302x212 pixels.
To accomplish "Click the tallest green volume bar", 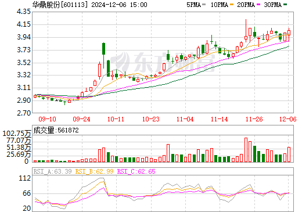I will pyautogui.click(x=254, y=154).
